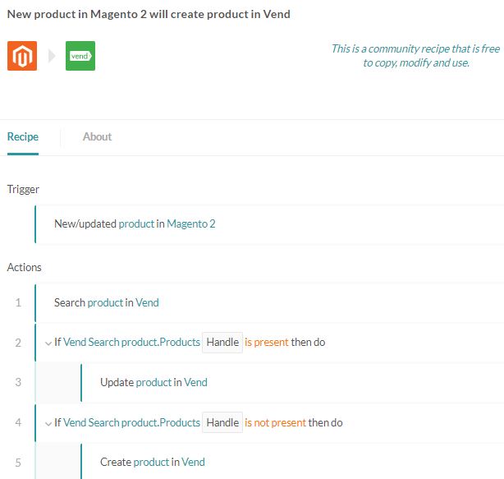Click 'Vend Search product.Products' in step 2
The width and height of the screenshot is (504, 479).
coord(132,343)
